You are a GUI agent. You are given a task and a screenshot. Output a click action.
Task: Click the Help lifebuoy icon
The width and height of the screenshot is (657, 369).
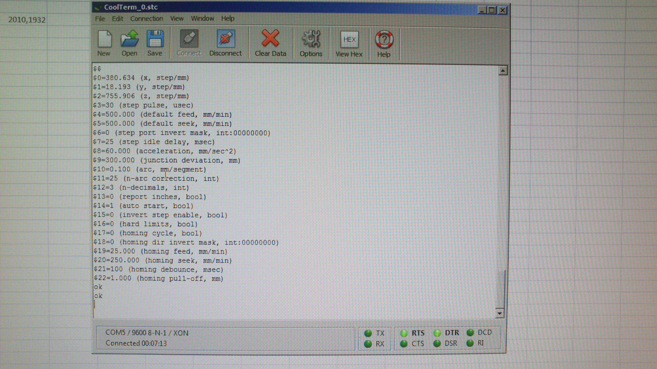[384, 40]
